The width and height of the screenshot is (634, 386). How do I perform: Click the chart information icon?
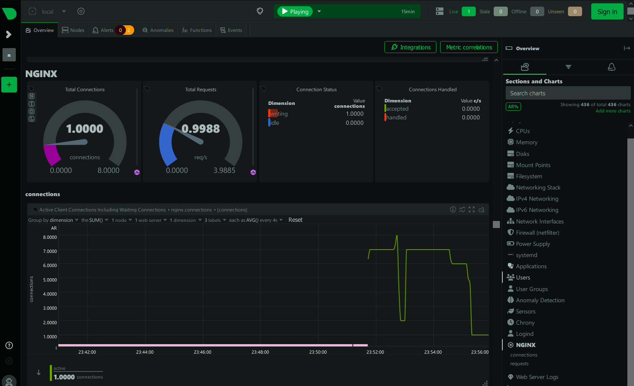453,209
